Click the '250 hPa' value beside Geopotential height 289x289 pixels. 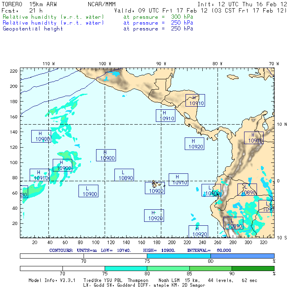182,29
